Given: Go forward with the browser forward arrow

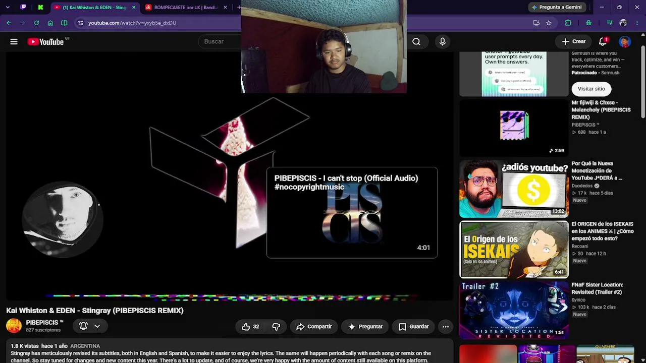Looking at the screenshot, I should pos(23,23).
